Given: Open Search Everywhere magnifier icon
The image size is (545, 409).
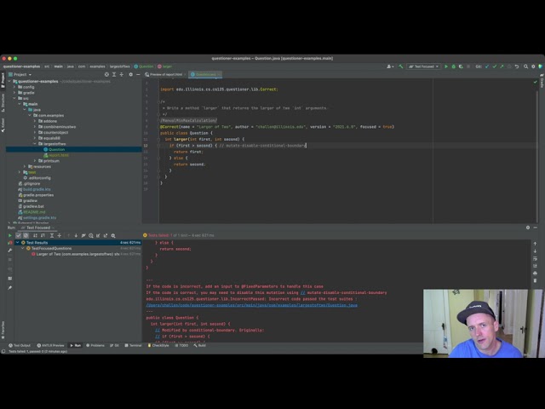Looking at the screenshot, I should (x=526, y=66).
